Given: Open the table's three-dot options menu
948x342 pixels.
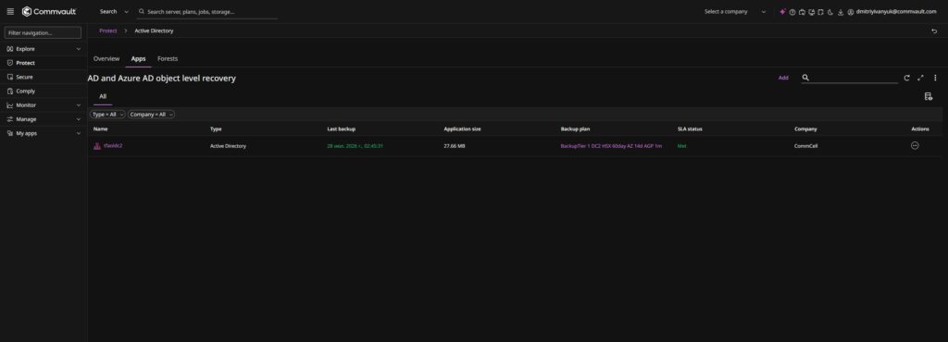Looking at the screenshot, I should pos(935,78).
